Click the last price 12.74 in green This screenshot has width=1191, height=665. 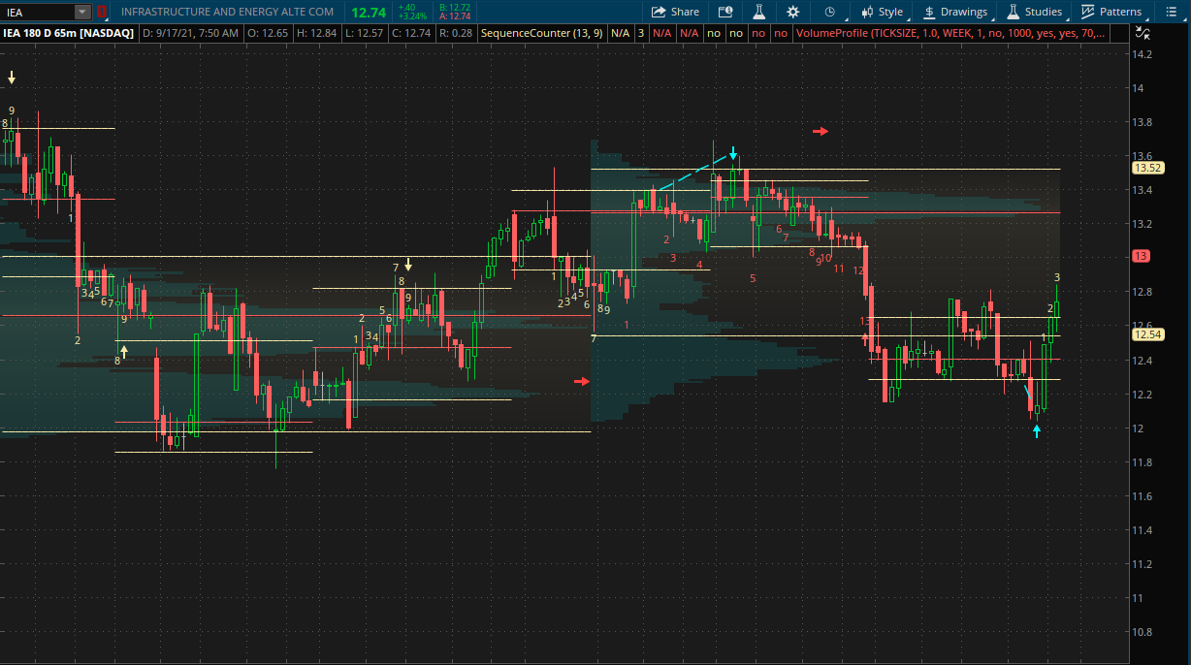click(x=368, y=12)
